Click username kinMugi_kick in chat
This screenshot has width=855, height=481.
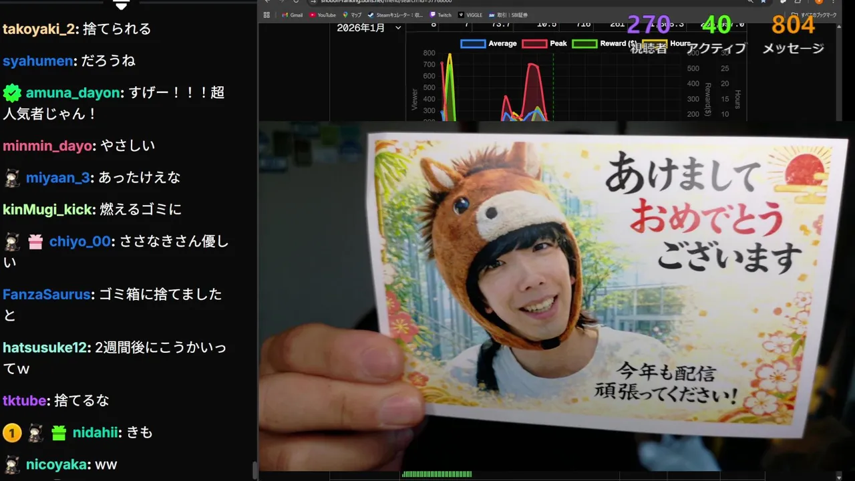(x=47, y=210)
